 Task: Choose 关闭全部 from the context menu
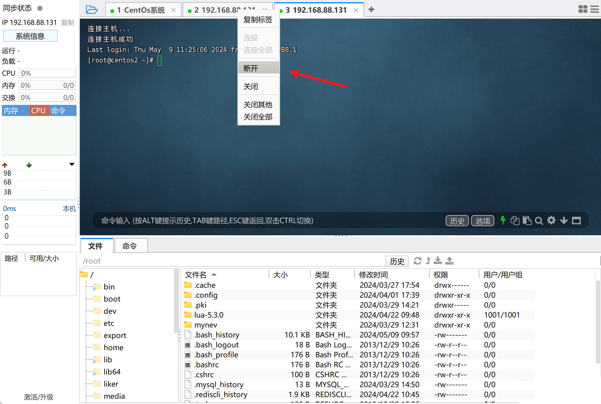tap(259, 117)
